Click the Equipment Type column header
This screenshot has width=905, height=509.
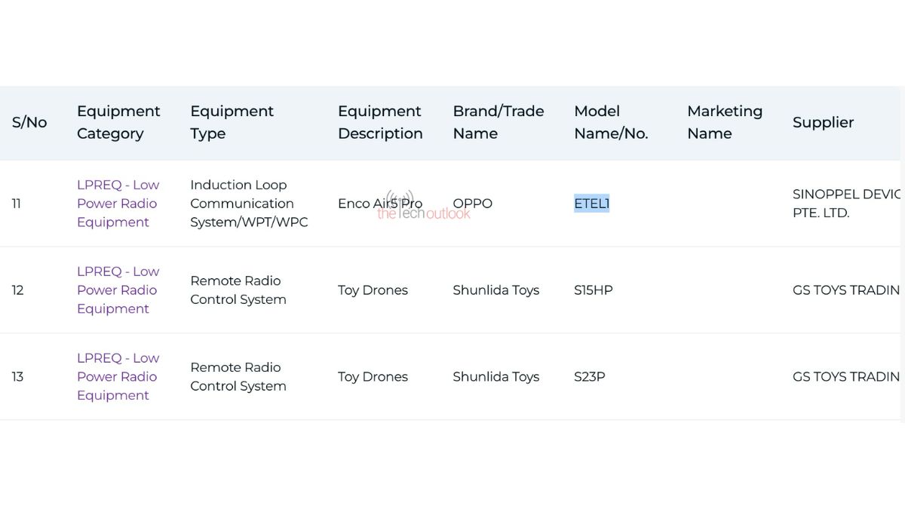(232, 122)
